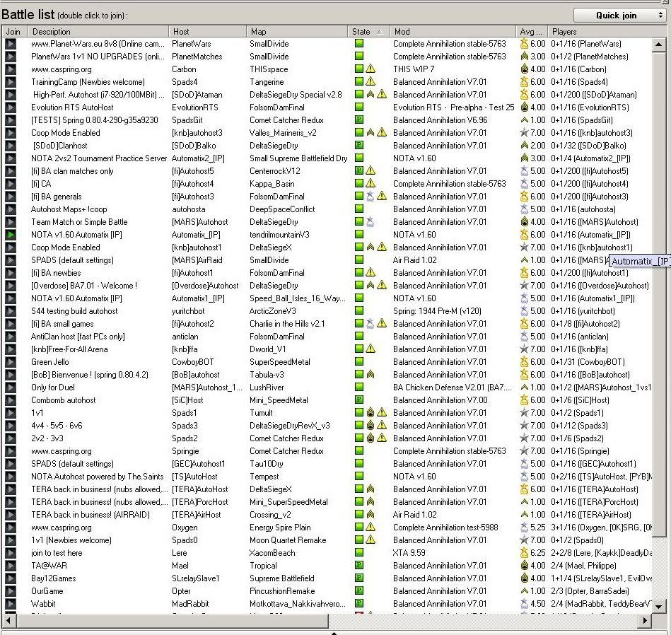Click join arrow for Only for Duel battle
671x635 pixels.
click(x=11, y=388)
